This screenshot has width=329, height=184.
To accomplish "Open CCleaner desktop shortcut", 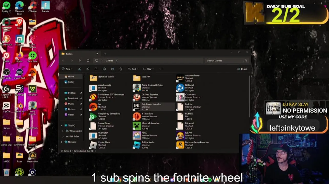I will point(33,7).
